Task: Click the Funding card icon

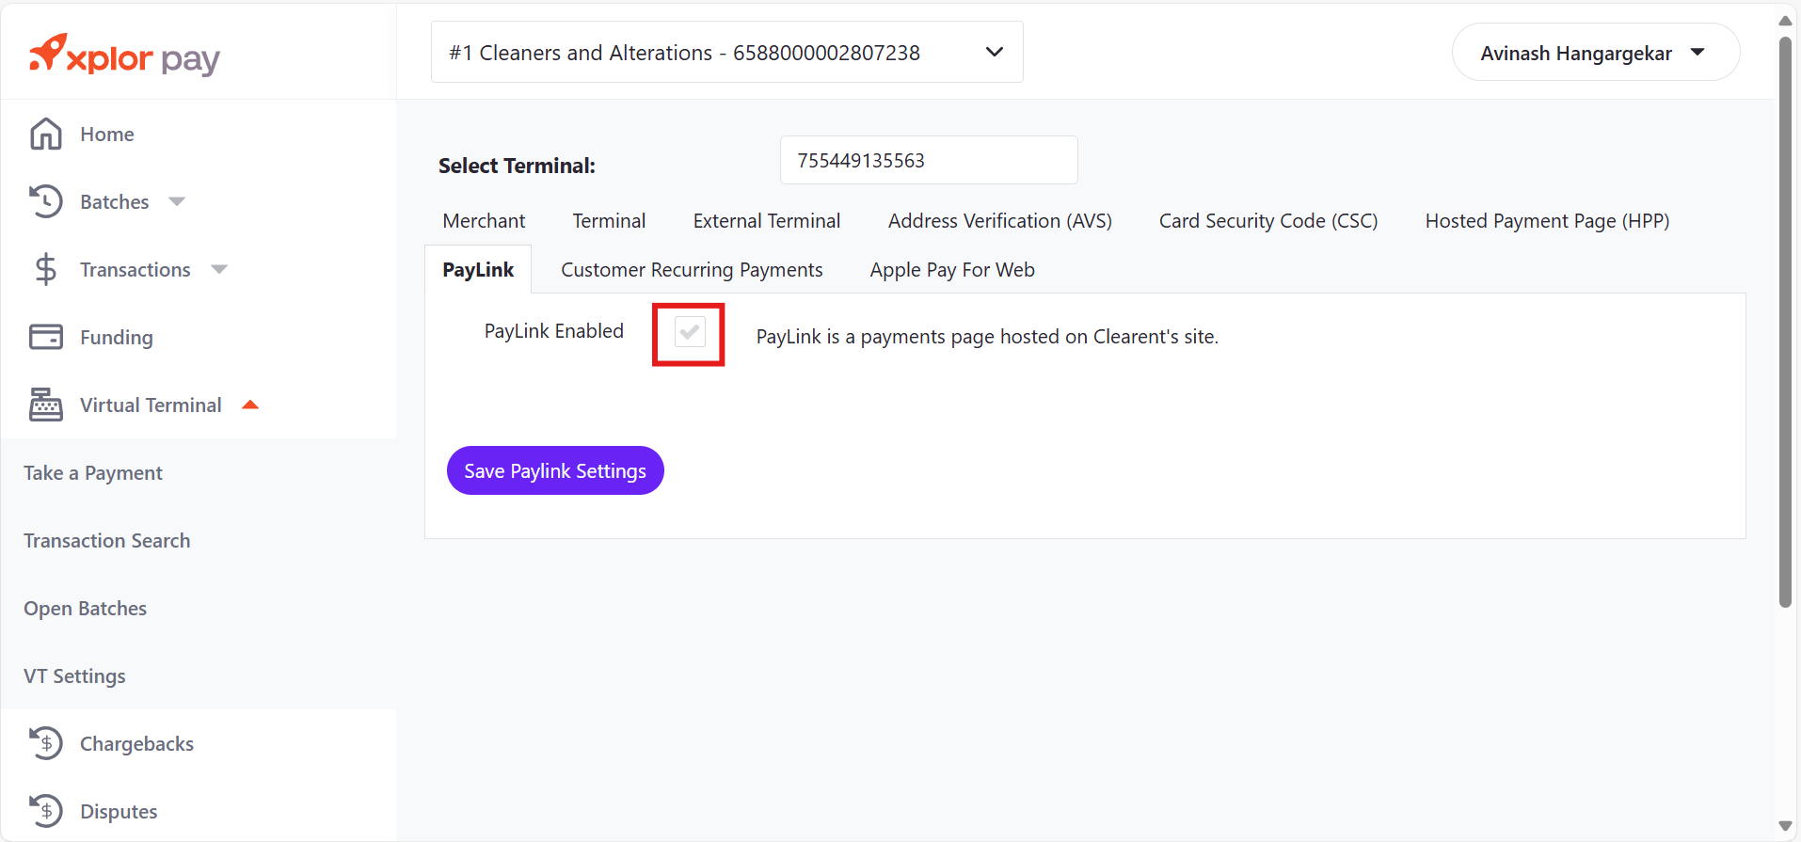Action: 45,337
